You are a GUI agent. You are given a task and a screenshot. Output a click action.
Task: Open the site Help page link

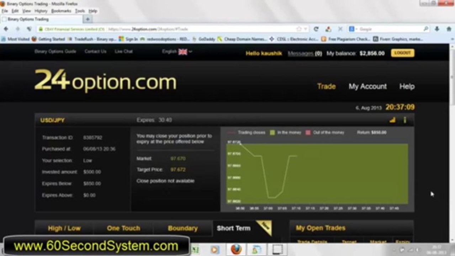pyautogui.click(x=407, y=86)
